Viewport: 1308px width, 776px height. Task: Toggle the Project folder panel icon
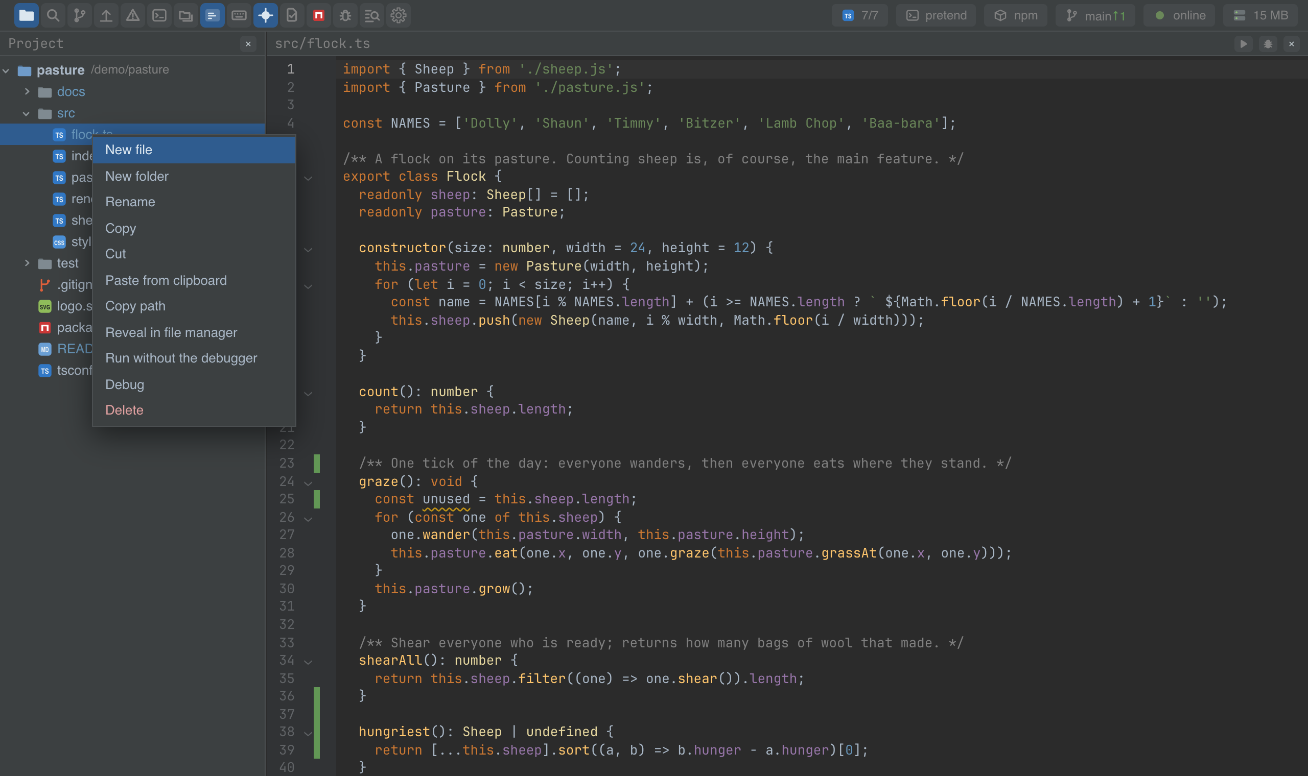point(26,16)
